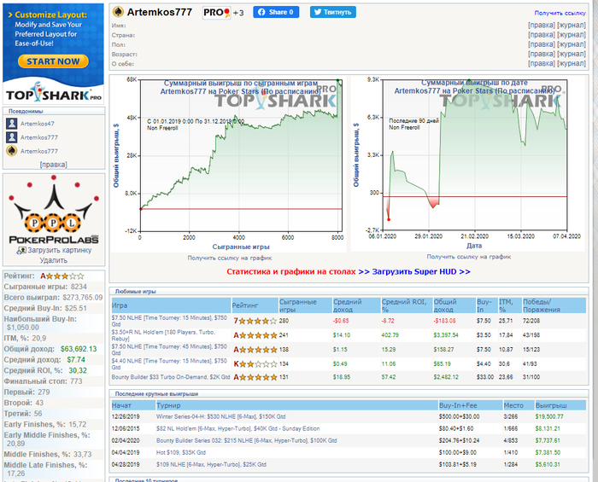Click правка in the О себе row
Screen dimensions: 598x482
click(542, 64)
